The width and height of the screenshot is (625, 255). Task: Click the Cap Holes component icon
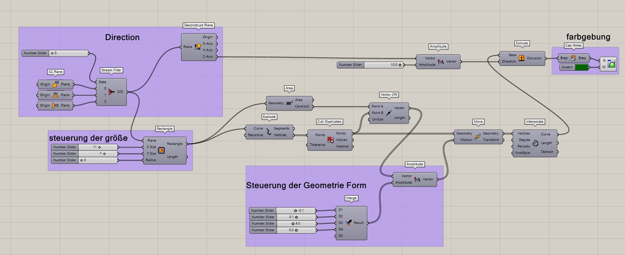(573, 58)
